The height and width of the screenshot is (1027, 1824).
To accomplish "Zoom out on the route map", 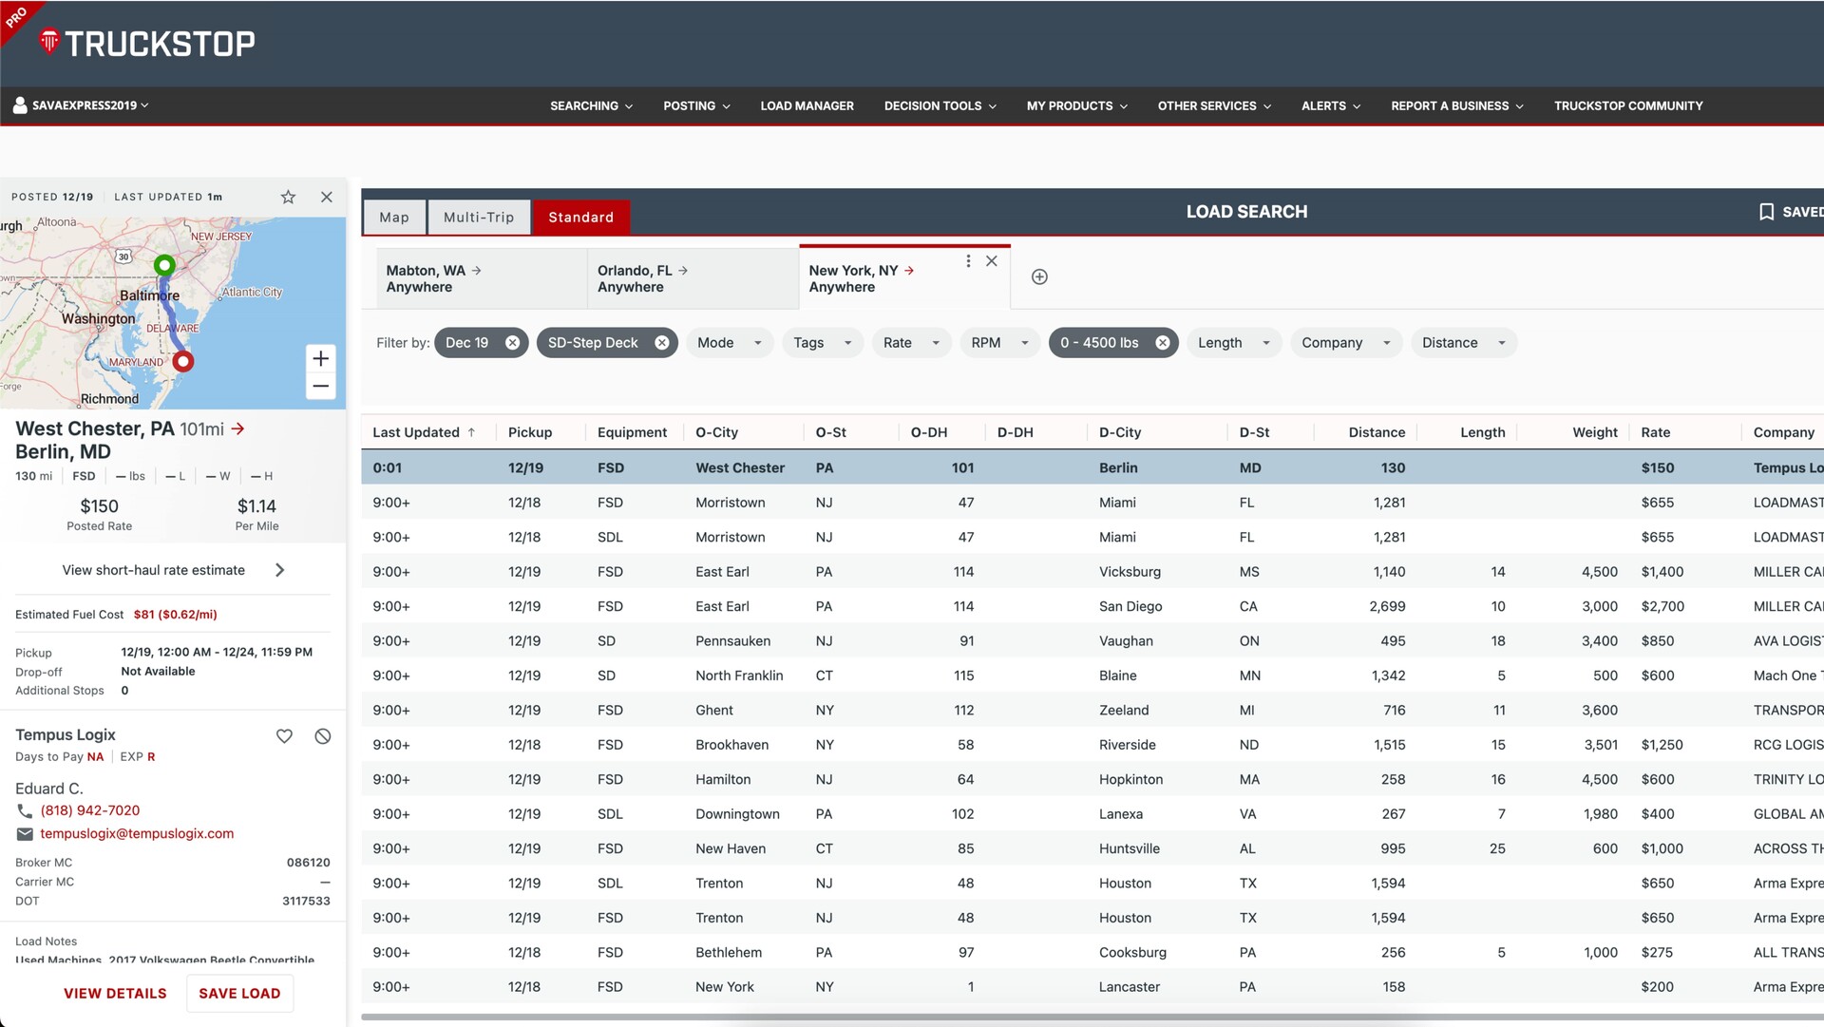I will [320, 386].
